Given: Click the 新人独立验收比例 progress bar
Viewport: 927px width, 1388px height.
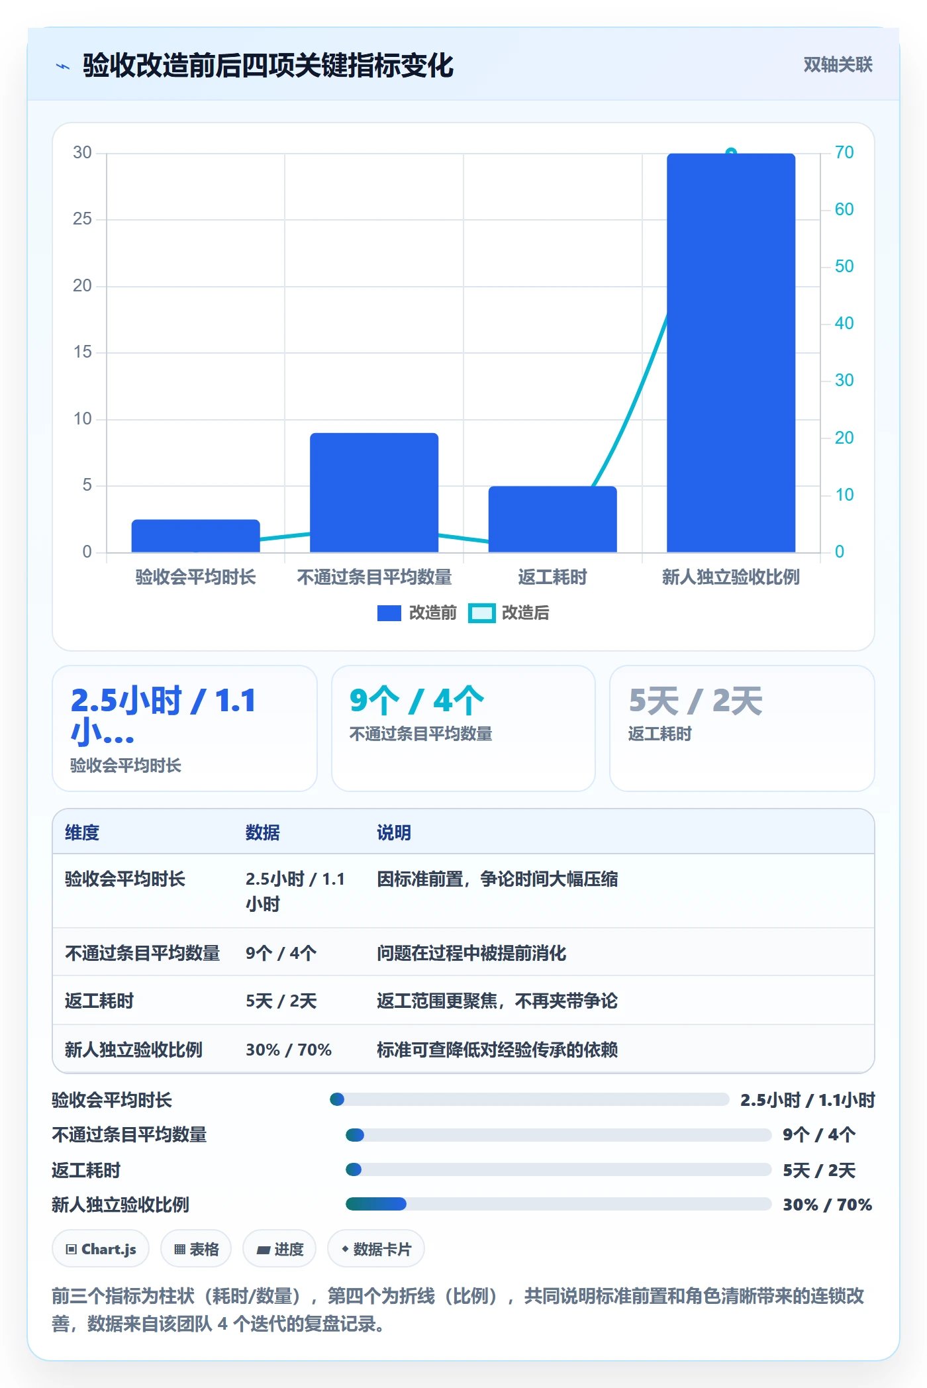Looking at the screenshot, I should pos(559,1204).
